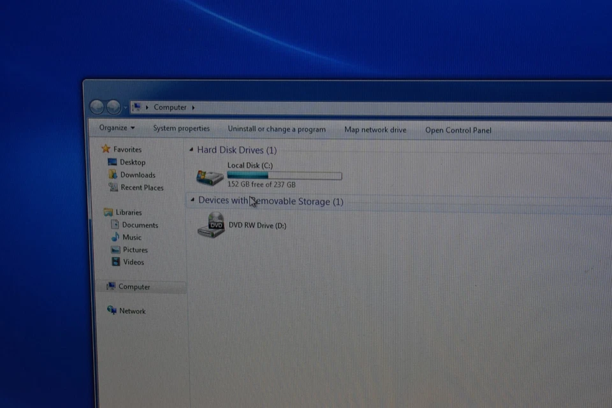Open the Videos library
Viewport: 612px width, 408px height.
point(132,261)
